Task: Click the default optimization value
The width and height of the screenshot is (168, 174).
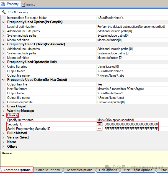Action: pos(131,27)
